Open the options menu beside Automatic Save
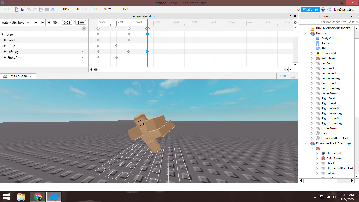Viewport: 359px width, 202px height. [29, 22]
